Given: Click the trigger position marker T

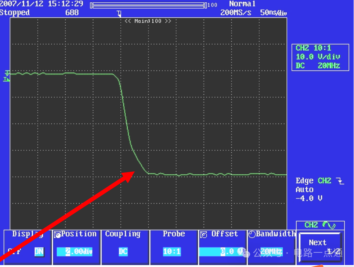Looking at the screenshot, I should (119, 13).
